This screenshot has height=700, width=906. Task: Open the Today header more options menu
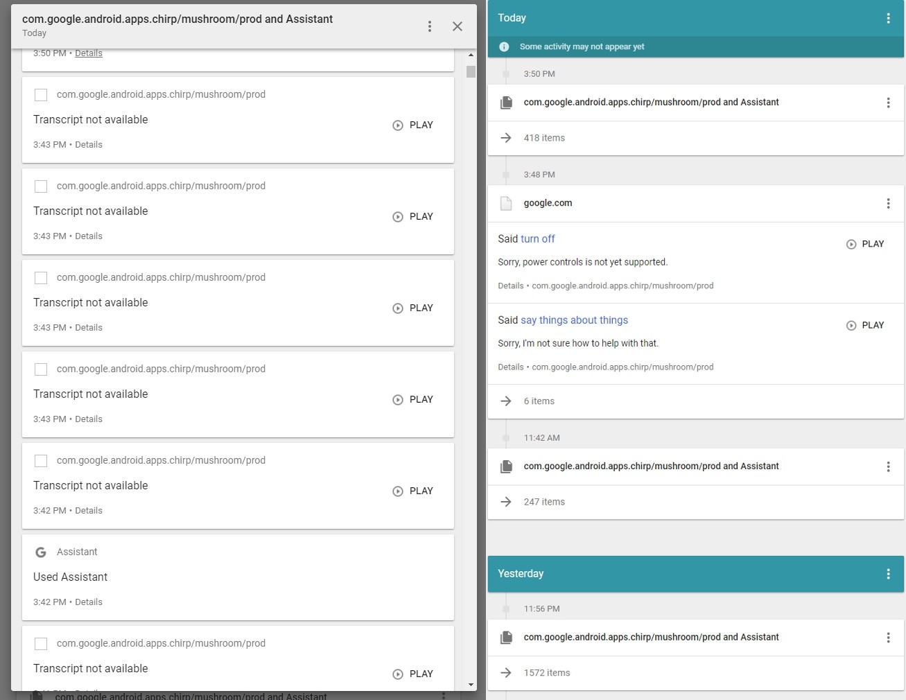[x=888, y=19]
